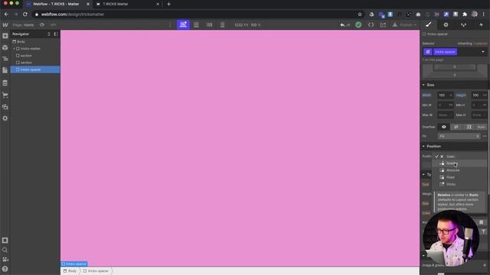Select the mobile landscape breakpoint icon
This screenshot has width=490, height=275.
tap(209, 24)
